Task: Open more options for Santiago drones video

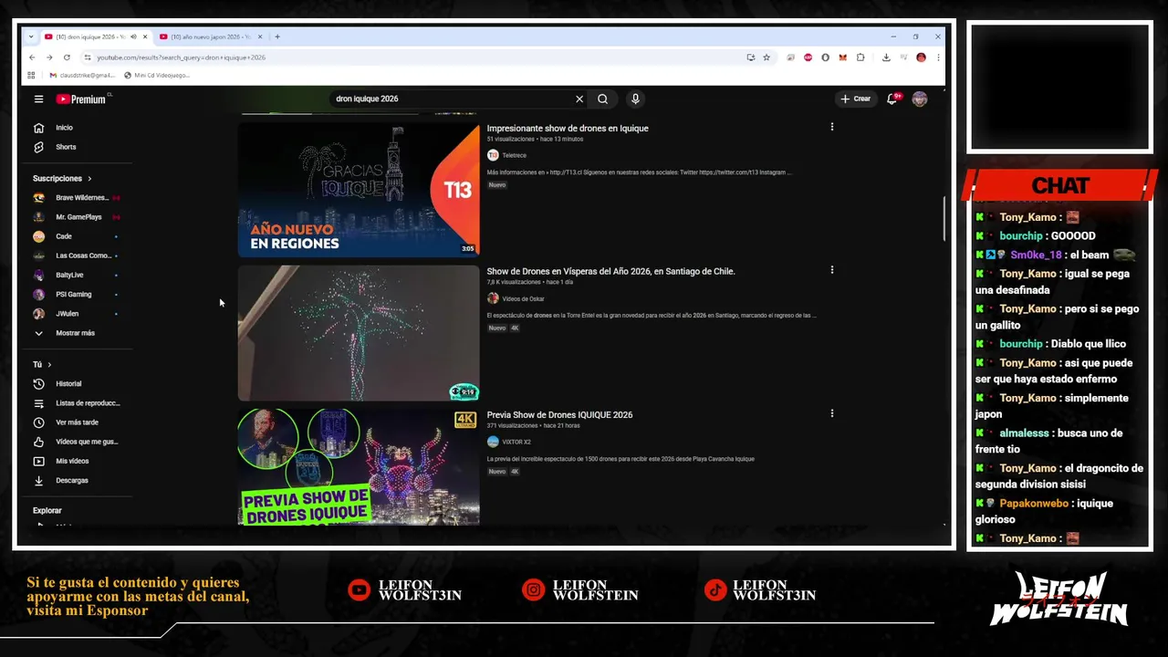Action: [831, 270]
